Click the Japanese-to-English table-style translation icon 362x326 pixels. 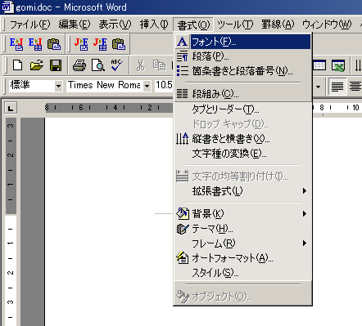point(100,43)
